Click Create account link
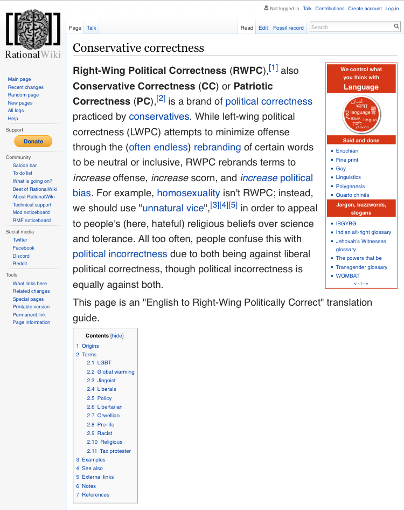 (365, 9)
